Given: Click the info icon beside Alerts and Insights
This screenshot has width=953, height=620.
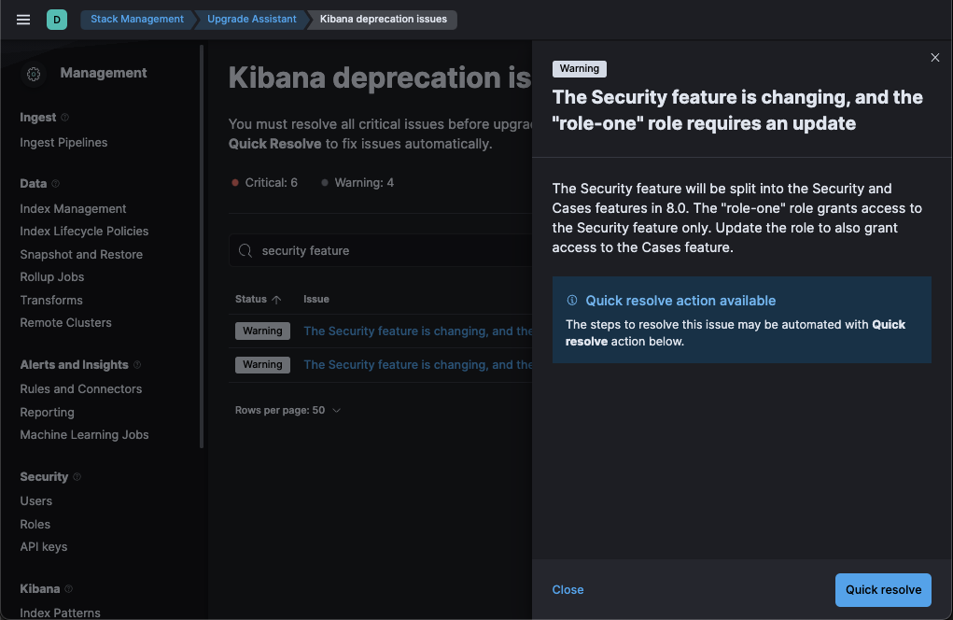Looking at the screenshot, I should [137, 365].
